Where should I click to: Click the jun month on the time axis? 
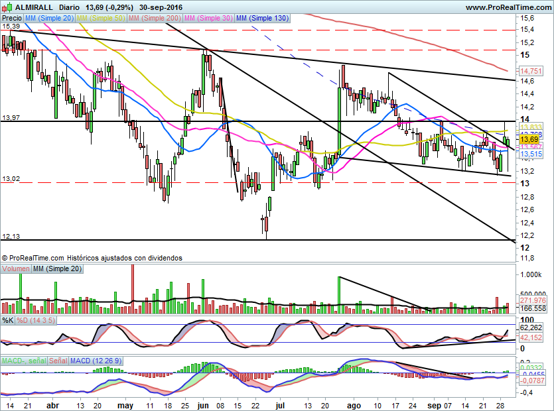(x=203, y=405)
